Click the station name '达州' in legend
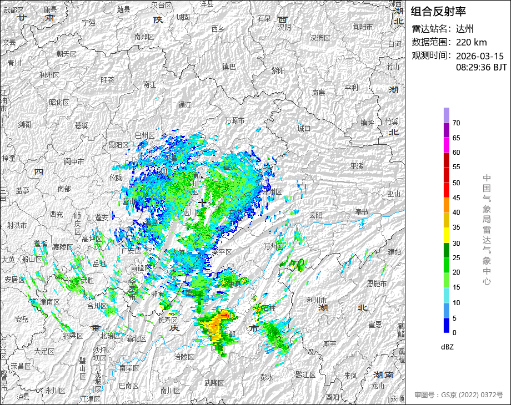Screen dimensions: 511x405 465,29
